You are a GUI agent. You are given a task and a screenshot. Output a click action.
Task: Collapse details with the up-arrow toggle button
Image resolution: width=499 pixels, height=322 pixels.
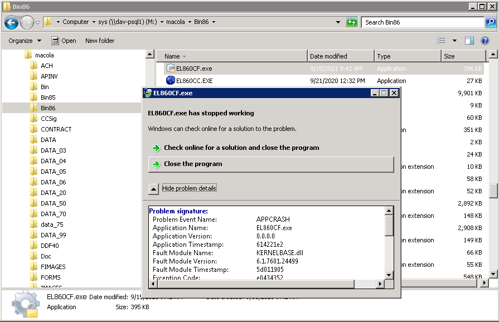(153, 189)
